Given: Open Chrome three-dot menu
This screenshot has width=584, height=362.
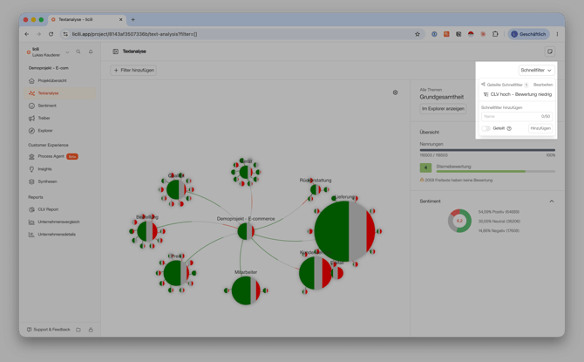Looking at the screenshot, I should [557, 34].
